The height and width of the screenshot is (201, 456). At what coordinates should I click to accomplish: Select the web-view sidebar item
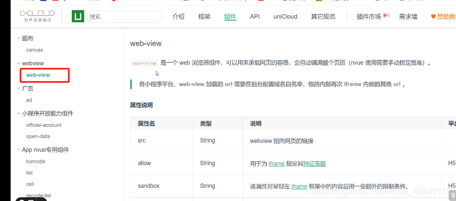point(38,75)
